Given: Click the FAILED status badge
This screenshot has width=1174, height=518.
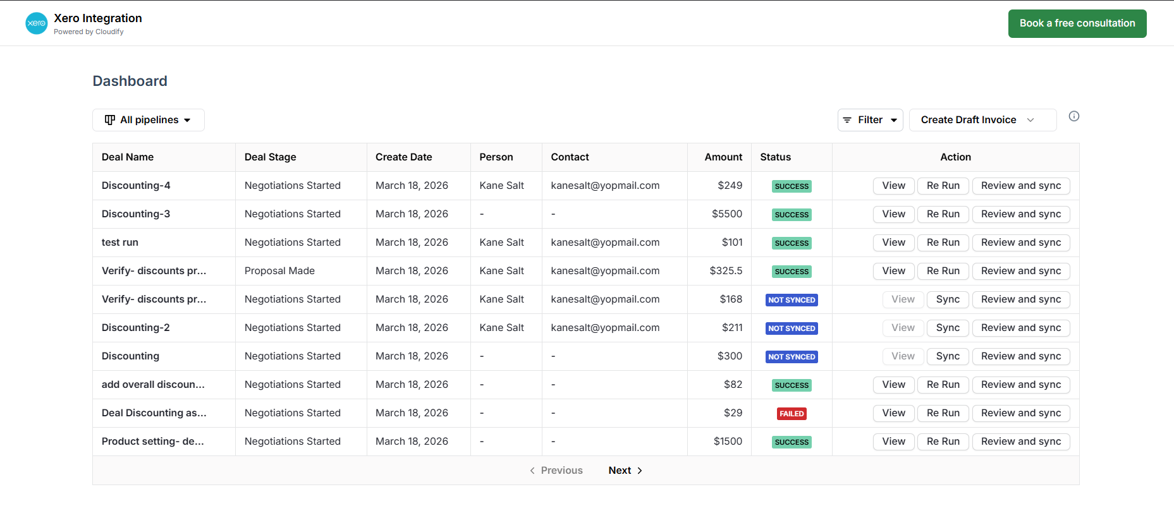Looking at the screenshot, I should [792, 414].
